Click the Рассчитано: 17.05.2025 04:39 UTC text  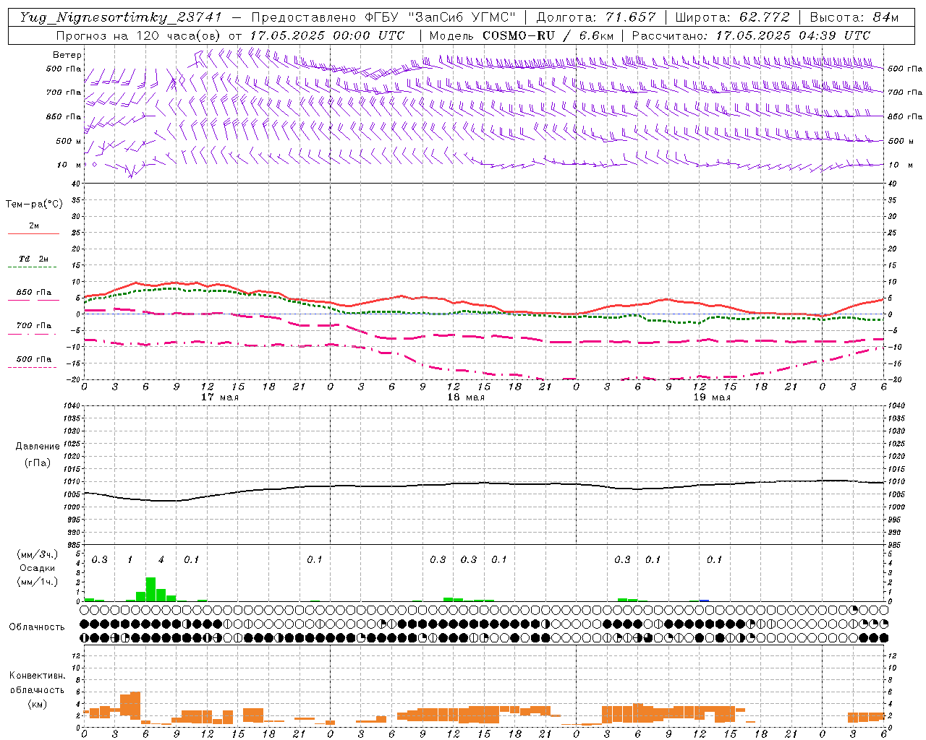(x=751, y=35)
